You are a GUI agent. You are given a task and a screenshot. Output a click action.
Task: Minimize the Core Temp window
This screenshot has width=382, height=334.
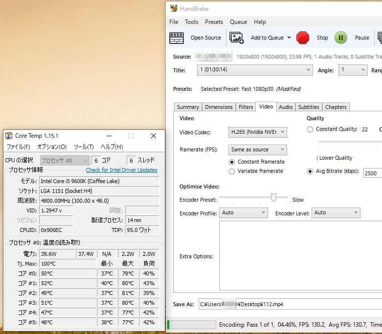[109, 136]
